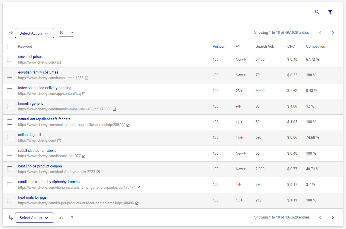This screenshot has height=229, width=346.
Task: Click the external link icon for best choice product coupon
Action: (x=98, y=172)
